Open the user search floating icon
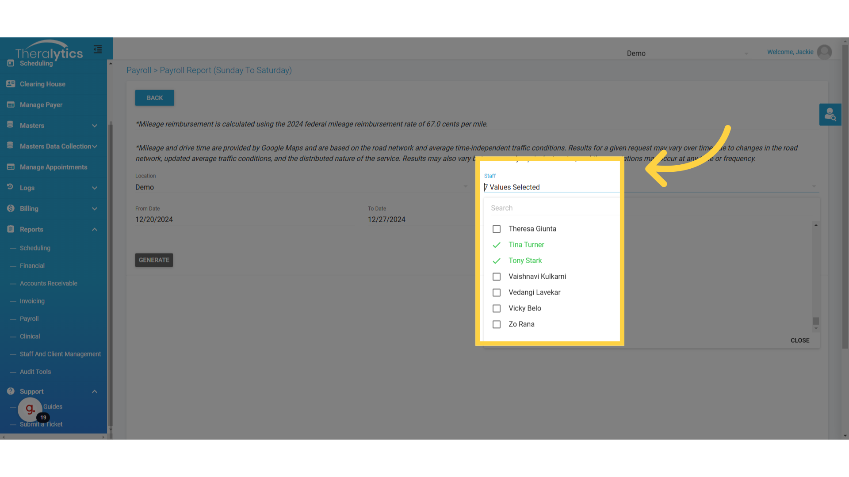Viewport: 849px width, 477px height. 830,115
